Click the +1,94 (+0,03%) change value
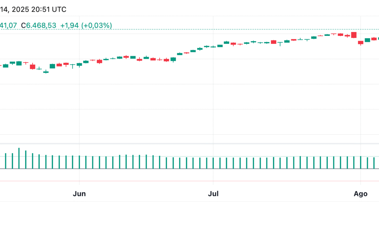This screenshot has height=237, width=379. coord(86,25)
